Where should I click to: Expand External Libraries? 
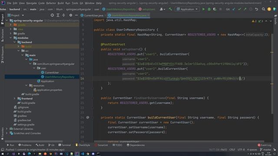tap(7, 129)
